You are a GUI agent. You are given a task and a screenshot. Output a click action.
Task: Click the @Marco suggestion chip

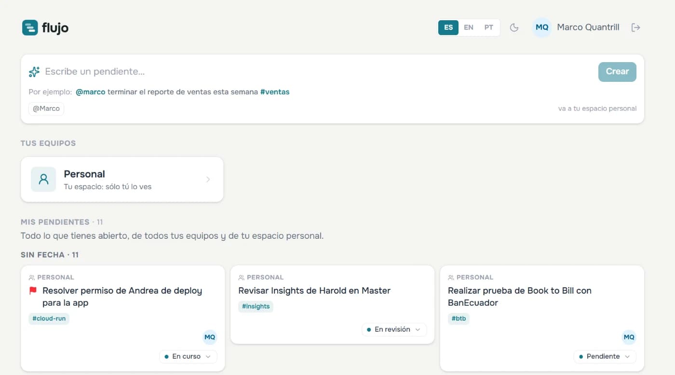tap(46, 109)
